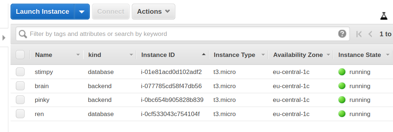Open the Launch Instance dropdown arrow
Screen dimensions: 393x132
point(82,12)
